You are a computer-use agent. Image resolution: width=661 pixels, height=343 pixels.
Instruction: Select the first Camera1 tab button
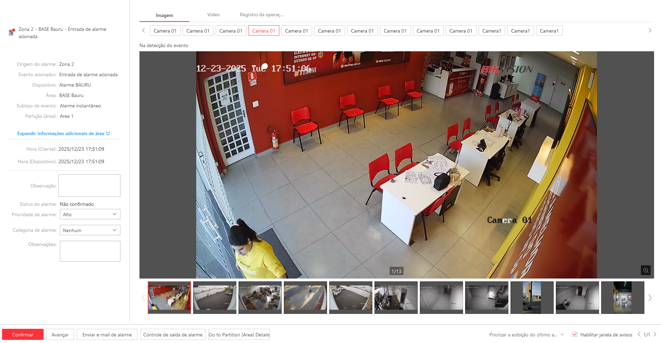[491, 31]
